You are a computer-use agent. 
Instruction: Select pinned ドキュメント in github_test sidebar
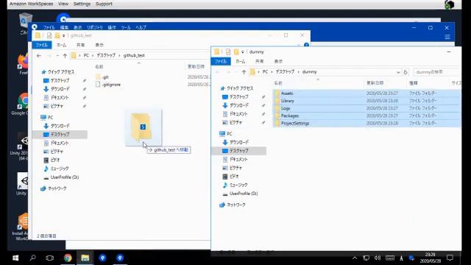point(60,98)
